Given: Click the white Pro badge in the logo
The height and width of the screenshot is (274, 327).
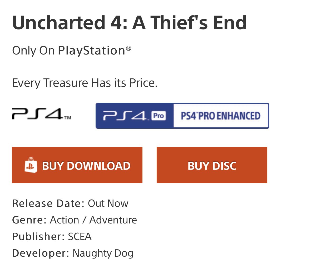Looking at the screenshot, I should [158, 116].
